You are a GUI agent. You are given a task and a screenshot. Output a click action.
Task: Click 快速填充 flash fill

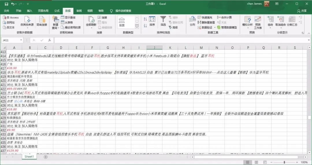point(205,18)
